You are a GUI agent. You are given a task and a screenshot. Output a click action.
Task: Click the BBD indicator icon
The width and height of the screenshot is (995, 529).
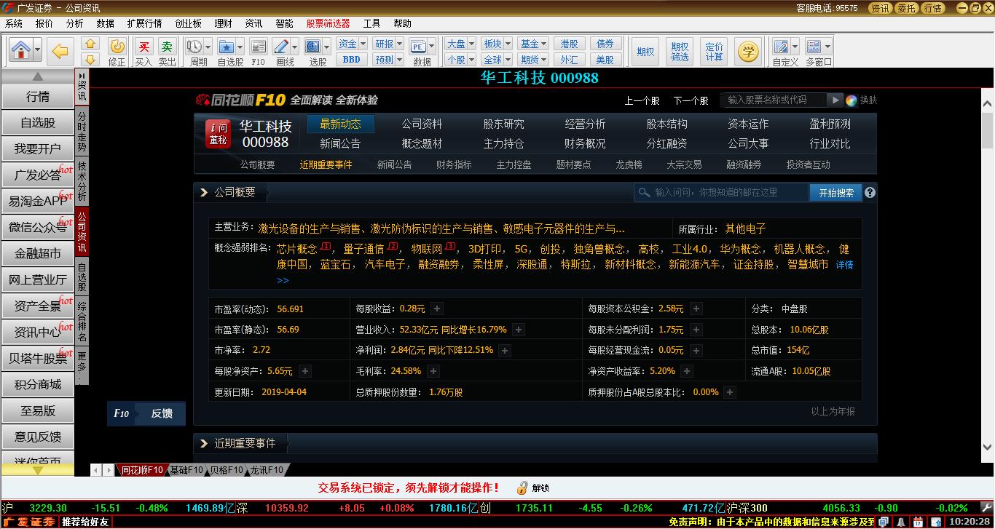pyautogui.click(x=350, y=60)
